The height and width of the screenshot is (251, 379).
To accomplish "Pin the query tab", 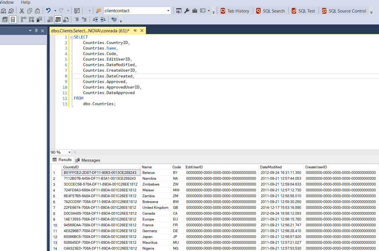I will [135, 31].
